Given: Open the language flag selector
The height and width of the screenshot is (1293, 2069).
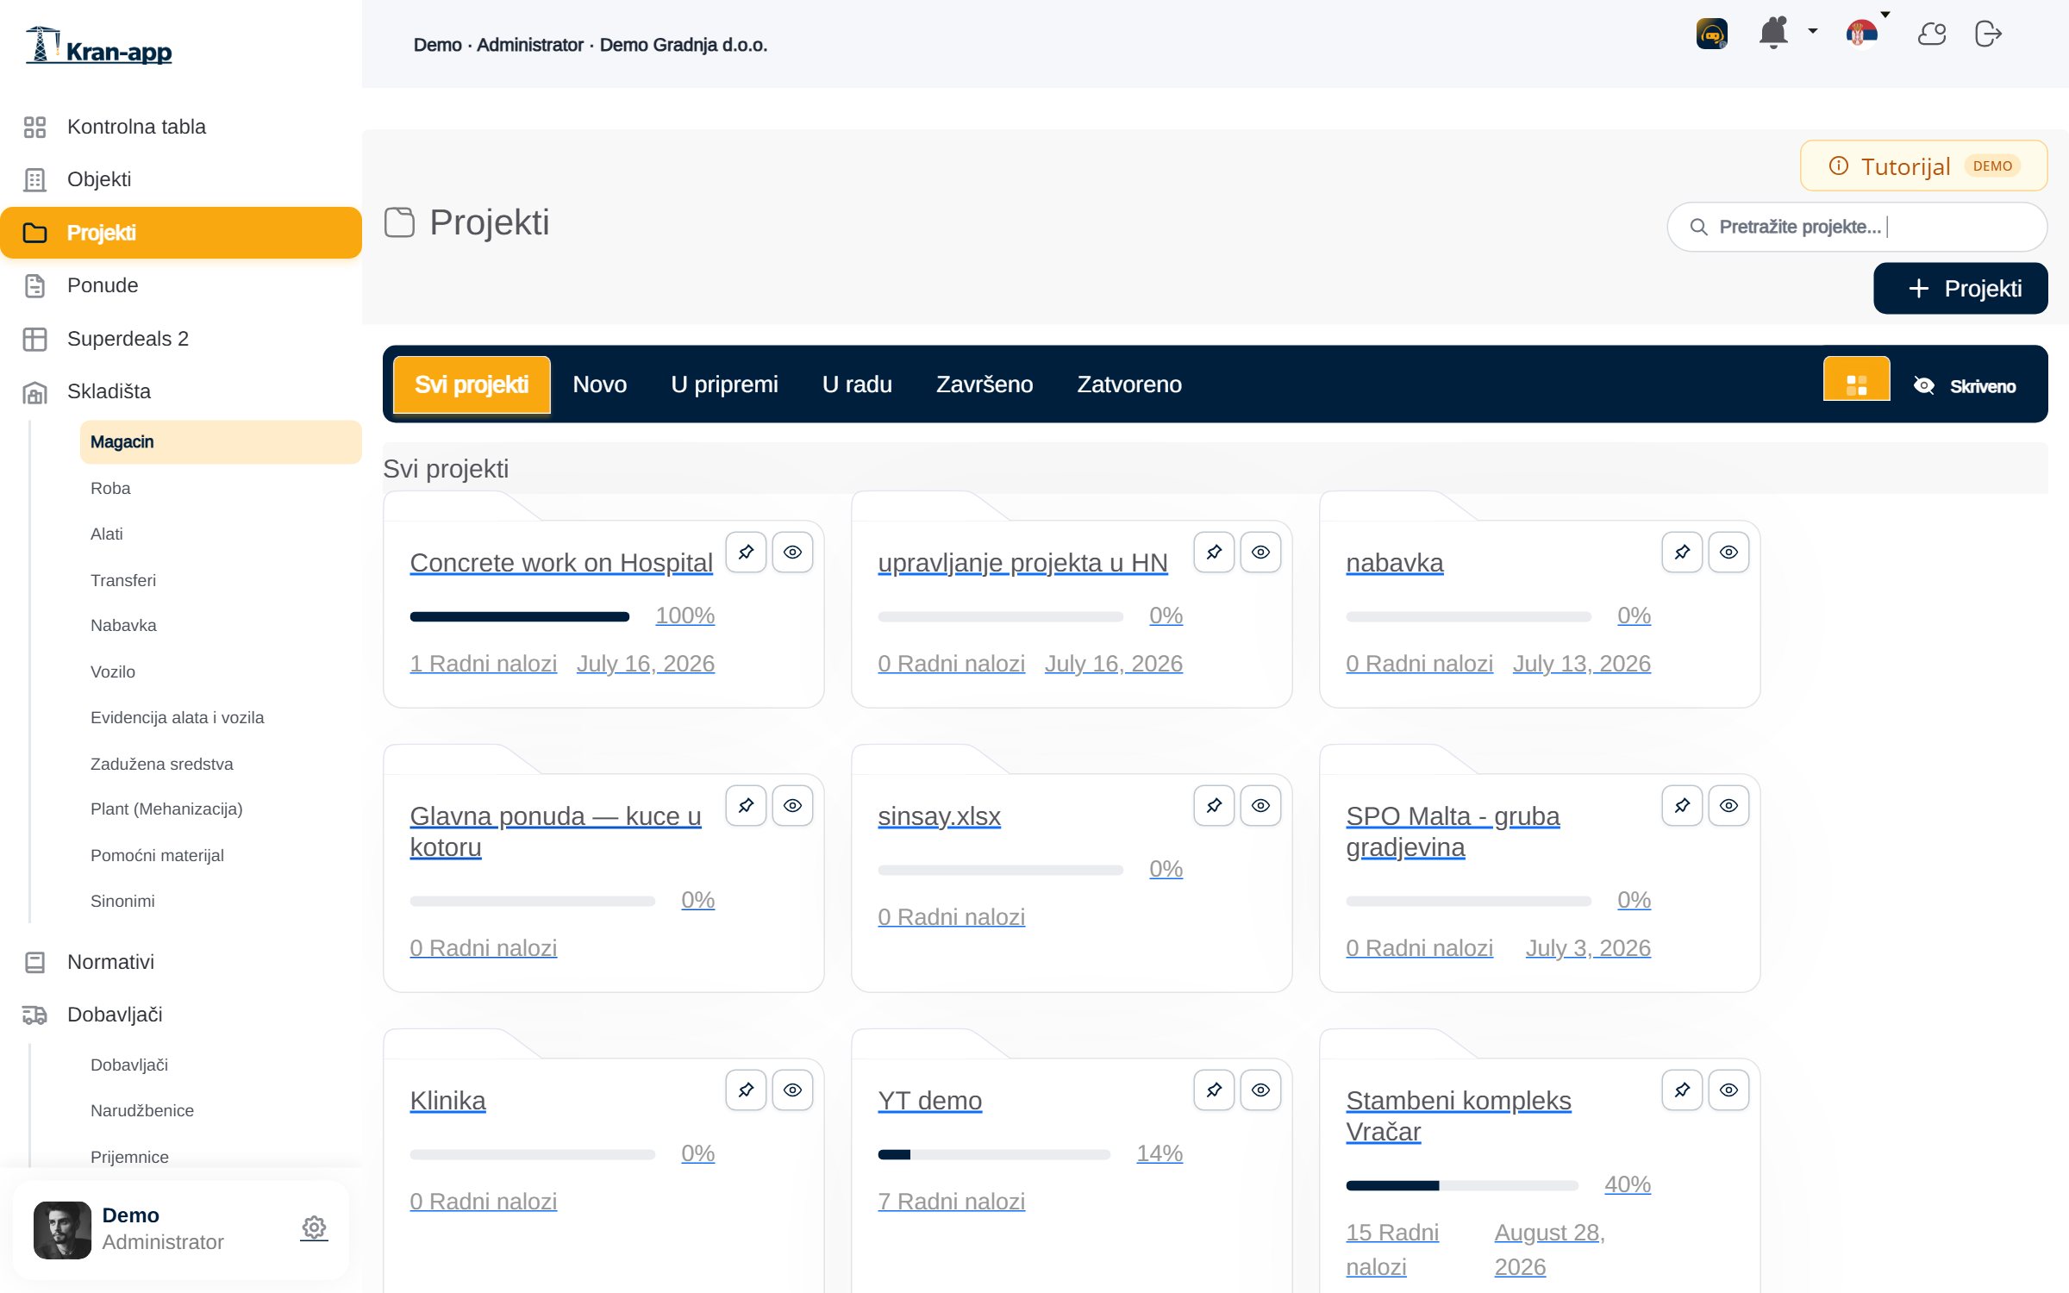Looking at the screenshot, I should [x=1862, y=34].
